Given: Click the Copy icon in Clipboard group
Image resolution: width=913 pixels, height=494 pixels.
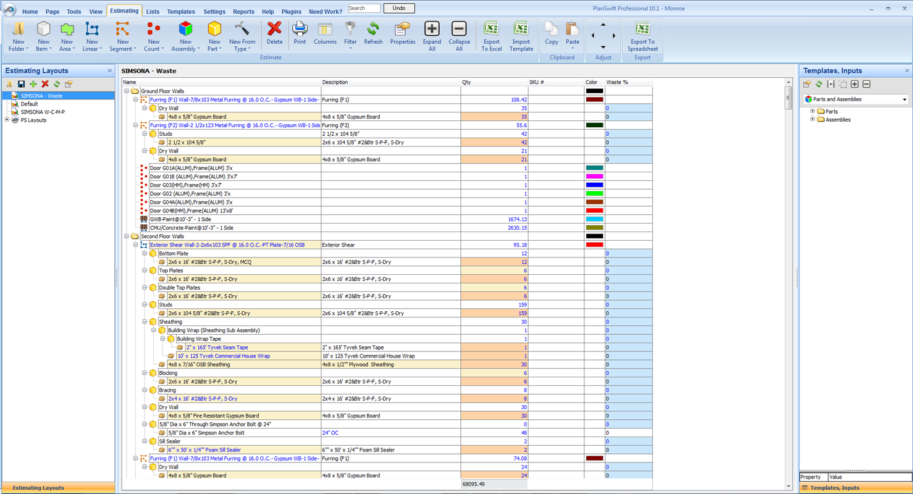Looking at the screenshot, I should point(552,29).
